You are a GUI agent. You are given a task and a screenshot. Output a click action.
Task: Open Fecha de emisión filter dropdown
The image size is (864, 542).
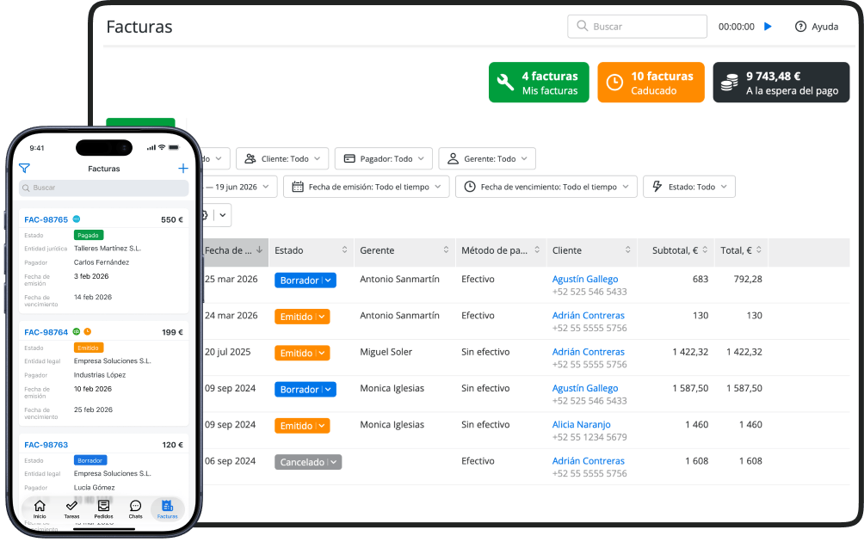point(367,187)
